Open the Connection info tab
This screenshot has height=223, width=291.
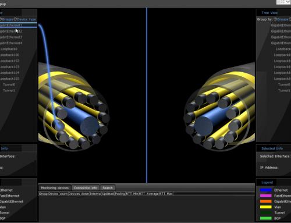86,187
